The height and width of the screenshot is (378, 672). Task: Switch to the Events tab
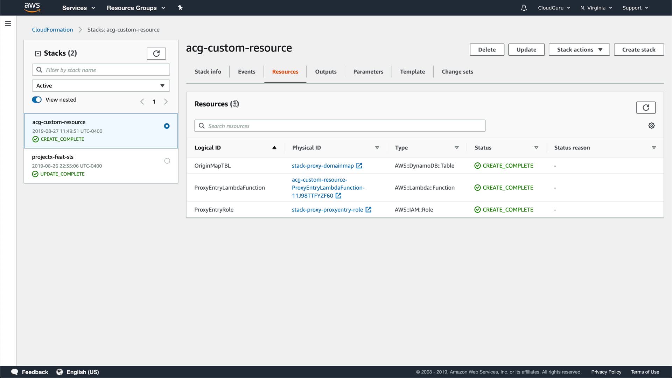pos(246,72)
